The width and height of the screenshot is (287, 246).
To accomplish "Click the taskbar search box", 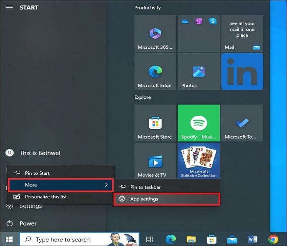I will coord(66,239).
